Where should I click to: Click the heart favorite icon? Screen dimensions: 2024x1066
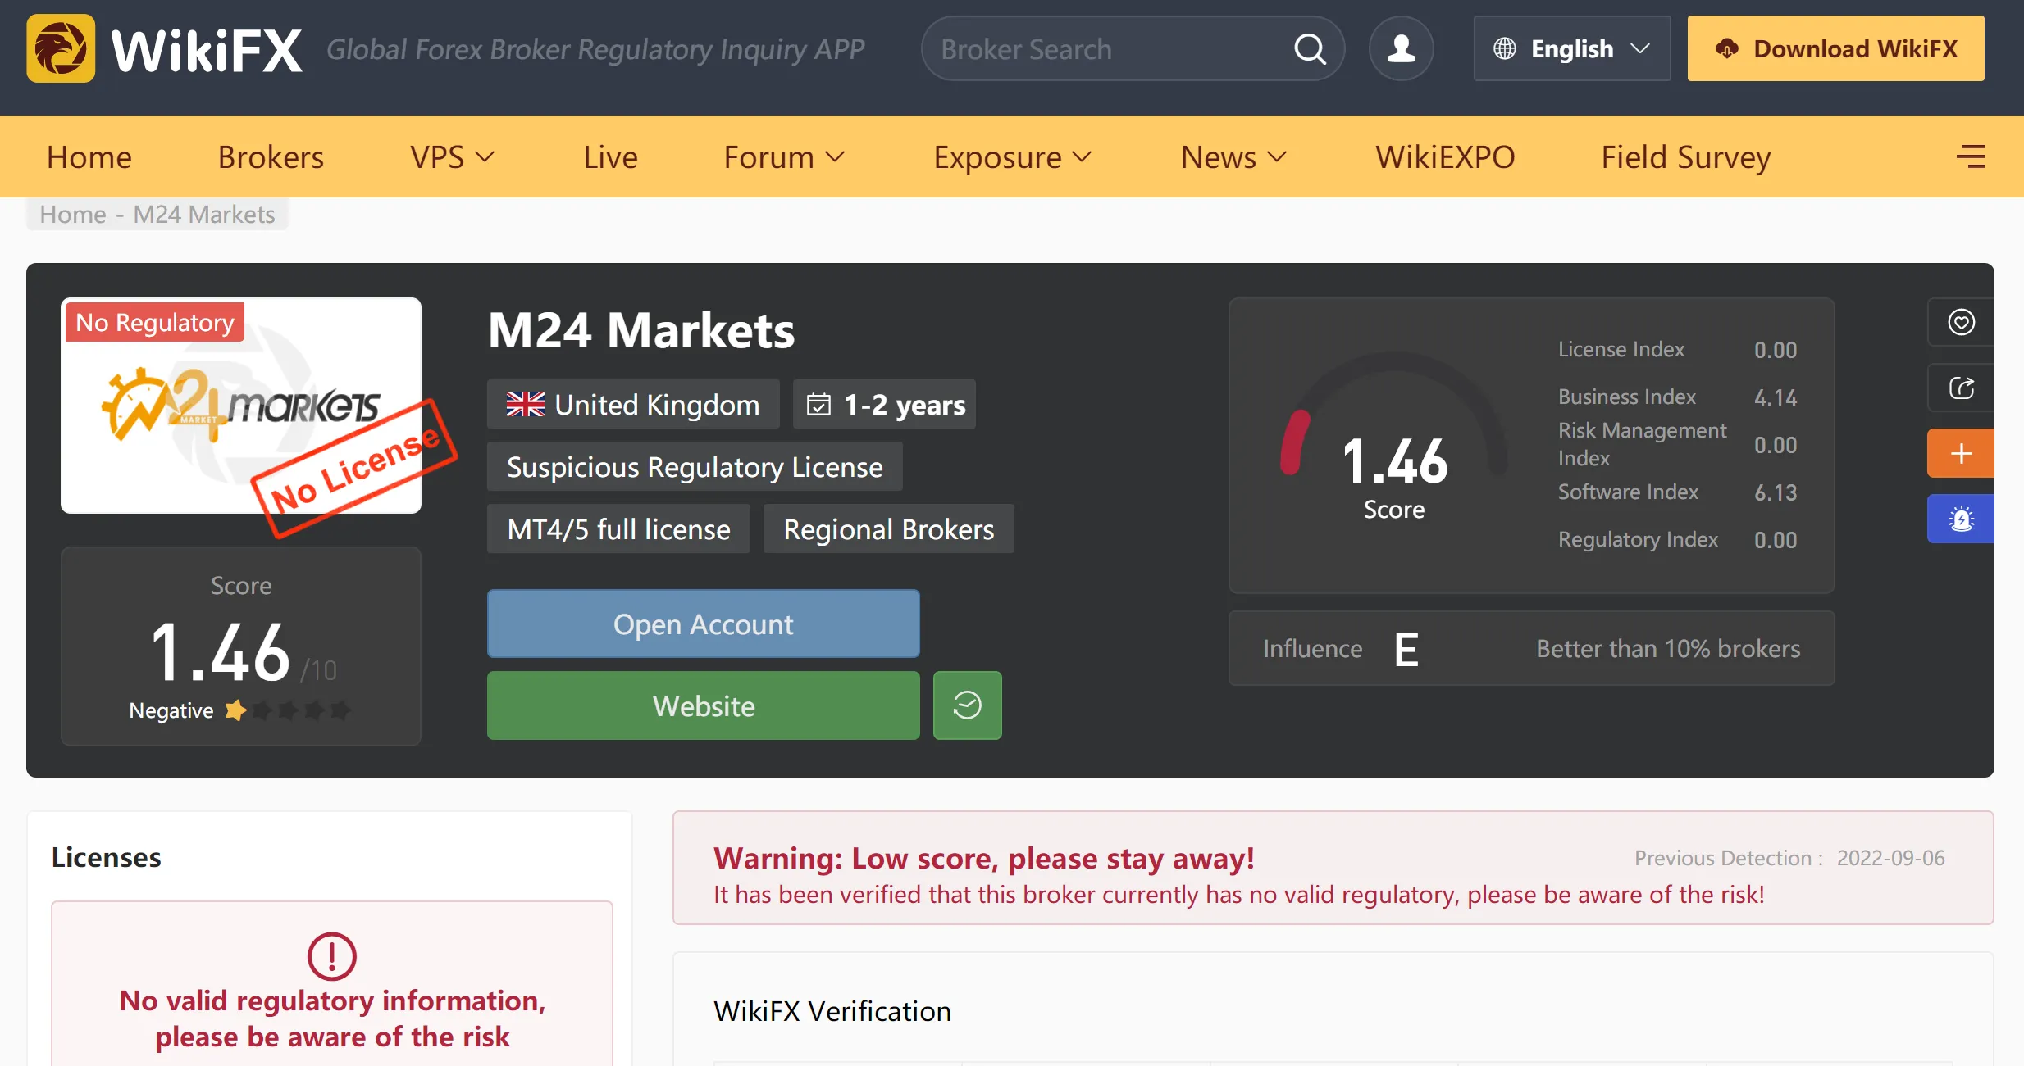pos(1961,322)
